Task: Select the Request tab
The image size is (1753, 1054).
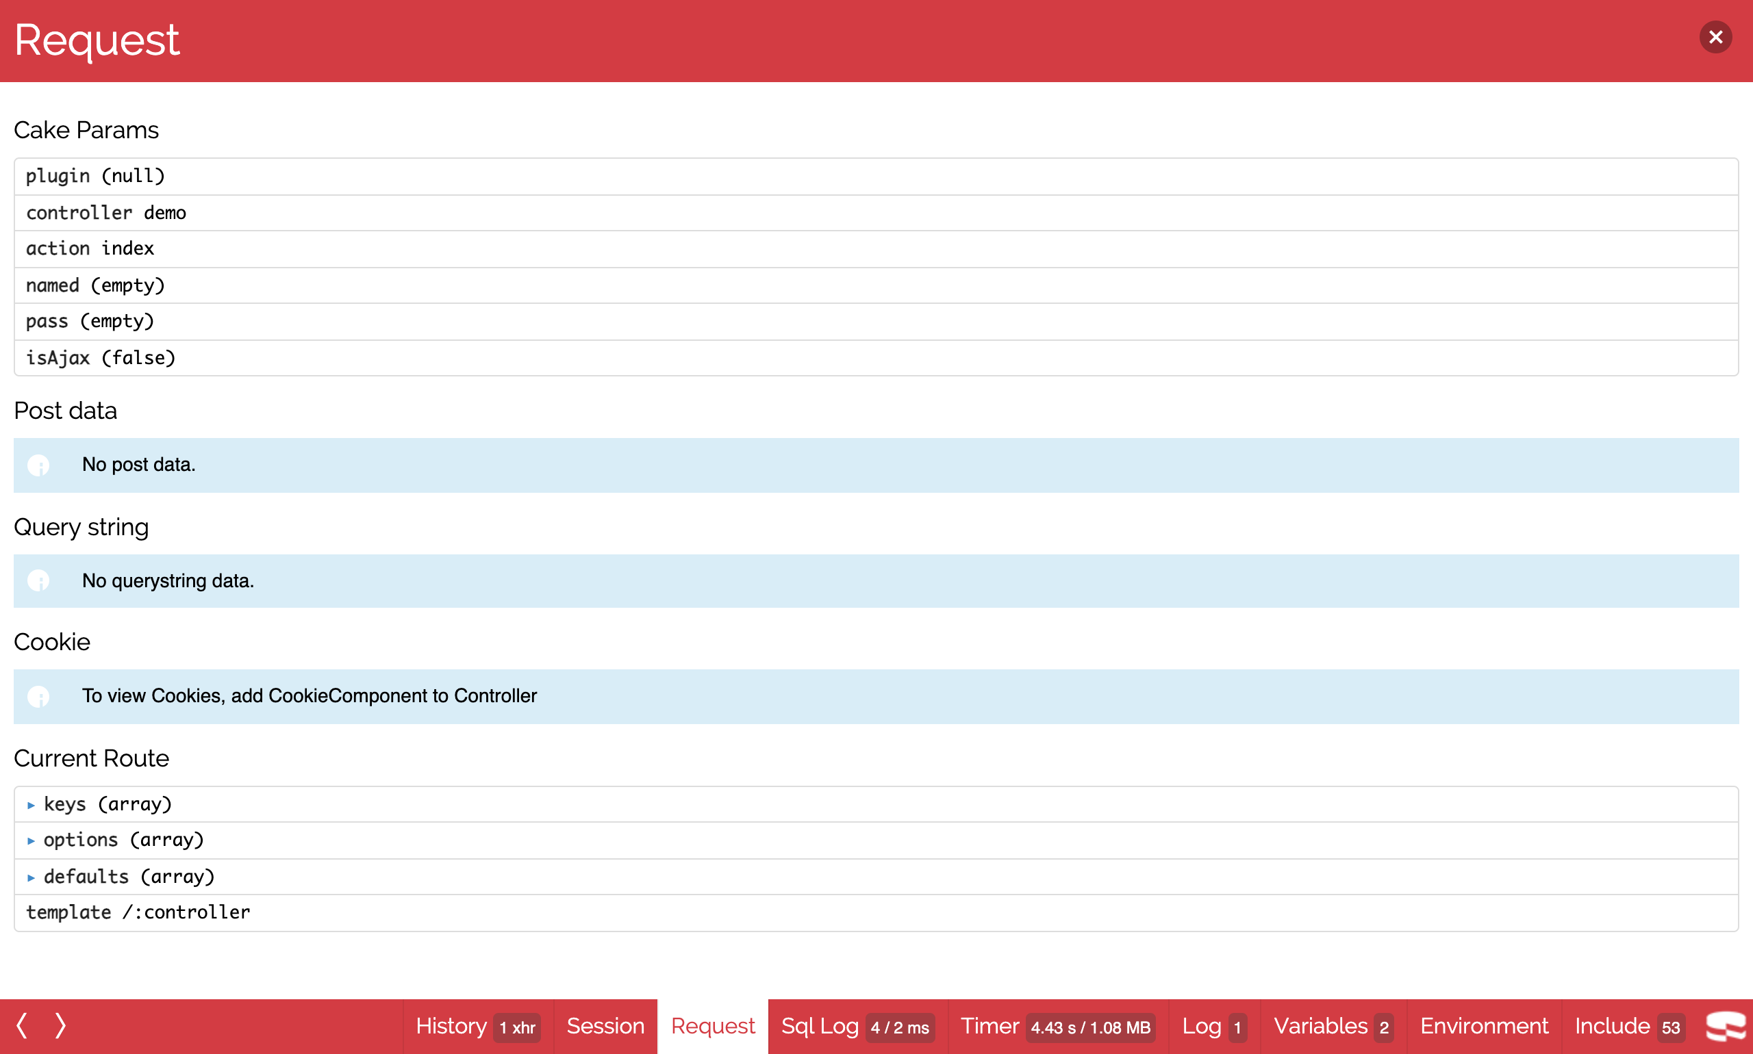Action: pos(713,1027)
